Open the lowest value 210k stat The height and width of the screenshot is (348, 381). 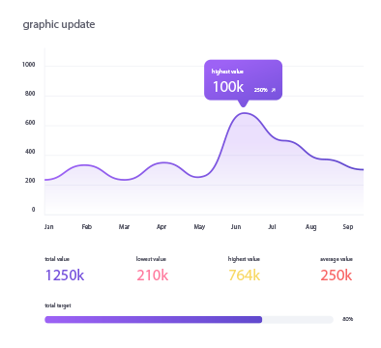click(152, 275)
